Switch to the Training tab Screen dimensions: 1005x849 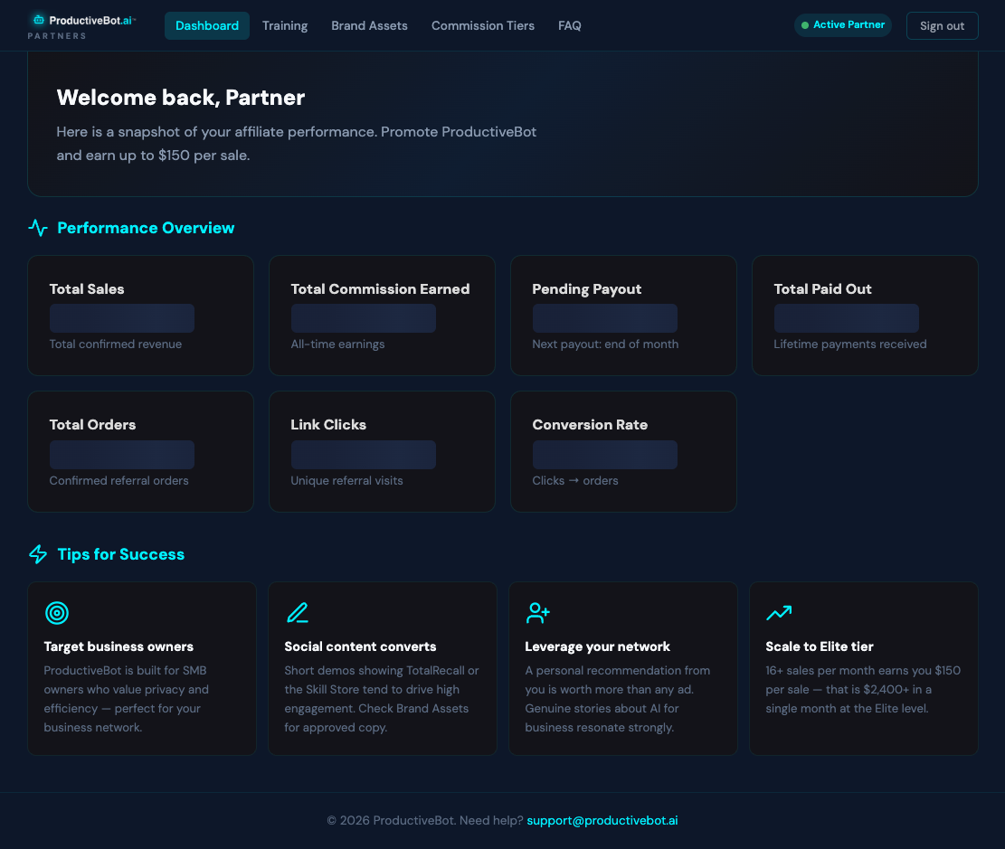tap(285, 25)
